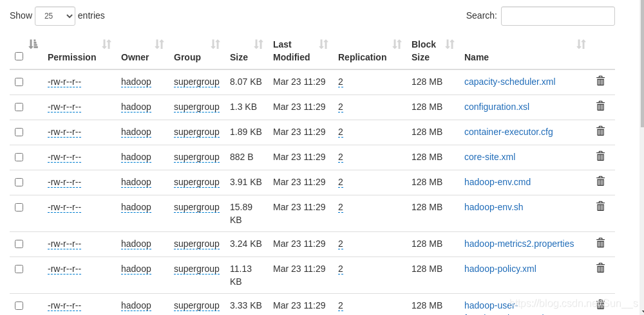Click trash icon in core-site.xml row
This screenshot has width=644, height=315.
[600, 156]
